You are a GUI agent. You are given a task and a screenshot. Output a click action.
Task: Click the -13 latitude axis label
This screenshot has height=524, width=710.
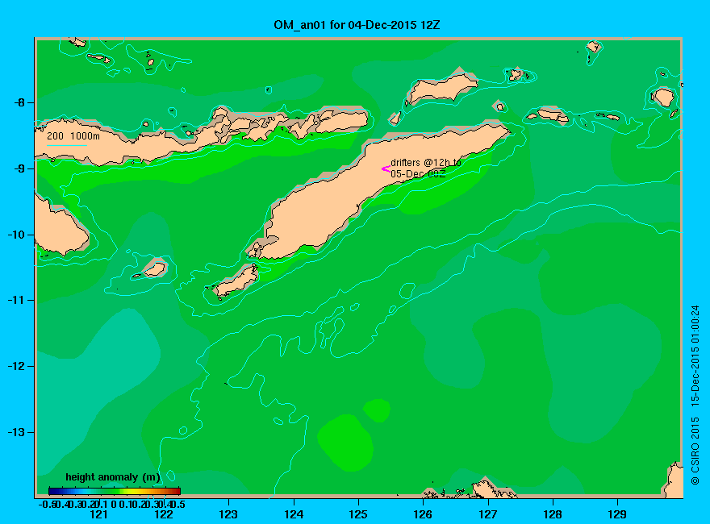(15, 432)
